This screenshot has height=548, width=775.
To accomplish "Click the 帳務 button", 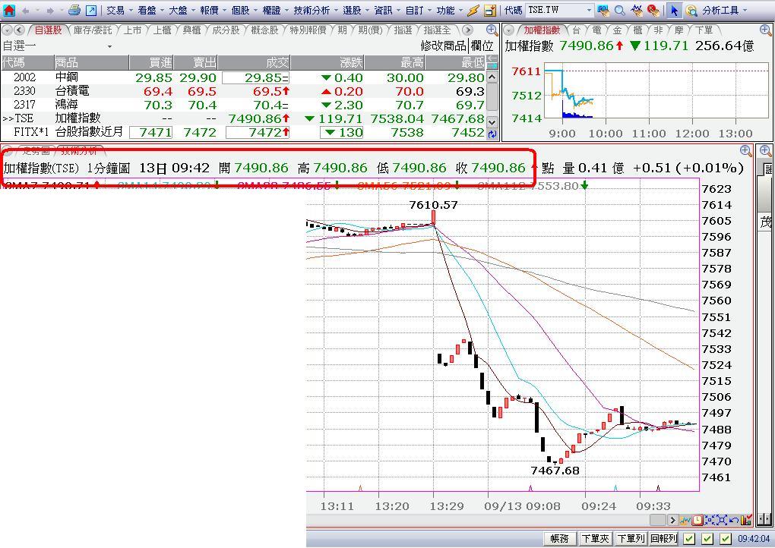I will tap(559, 539).
